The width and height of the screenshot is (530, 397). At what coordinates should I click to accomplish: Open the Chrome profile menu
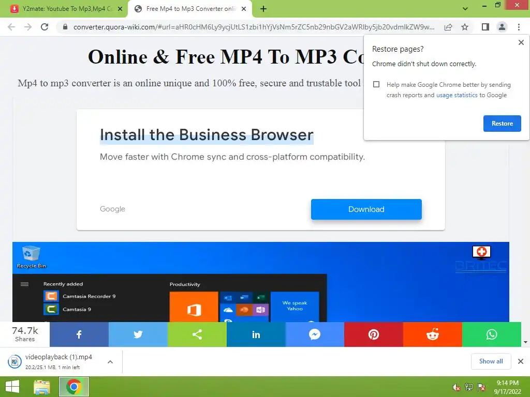point(502,27)
